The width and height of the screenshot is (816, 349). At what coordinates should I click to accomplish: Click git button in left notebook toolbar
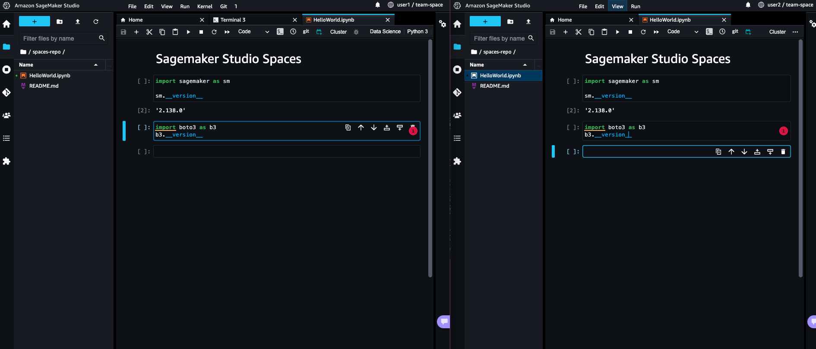click(x=306, y=32)
